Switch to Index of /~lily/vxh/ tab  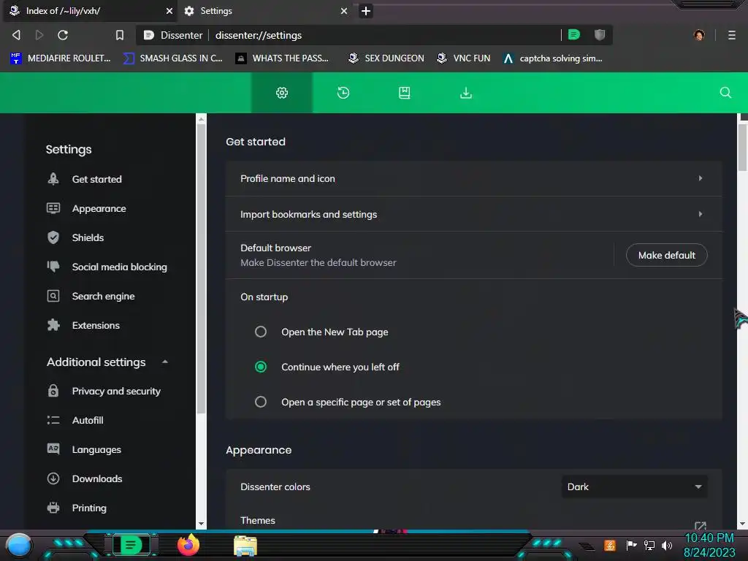88,11
